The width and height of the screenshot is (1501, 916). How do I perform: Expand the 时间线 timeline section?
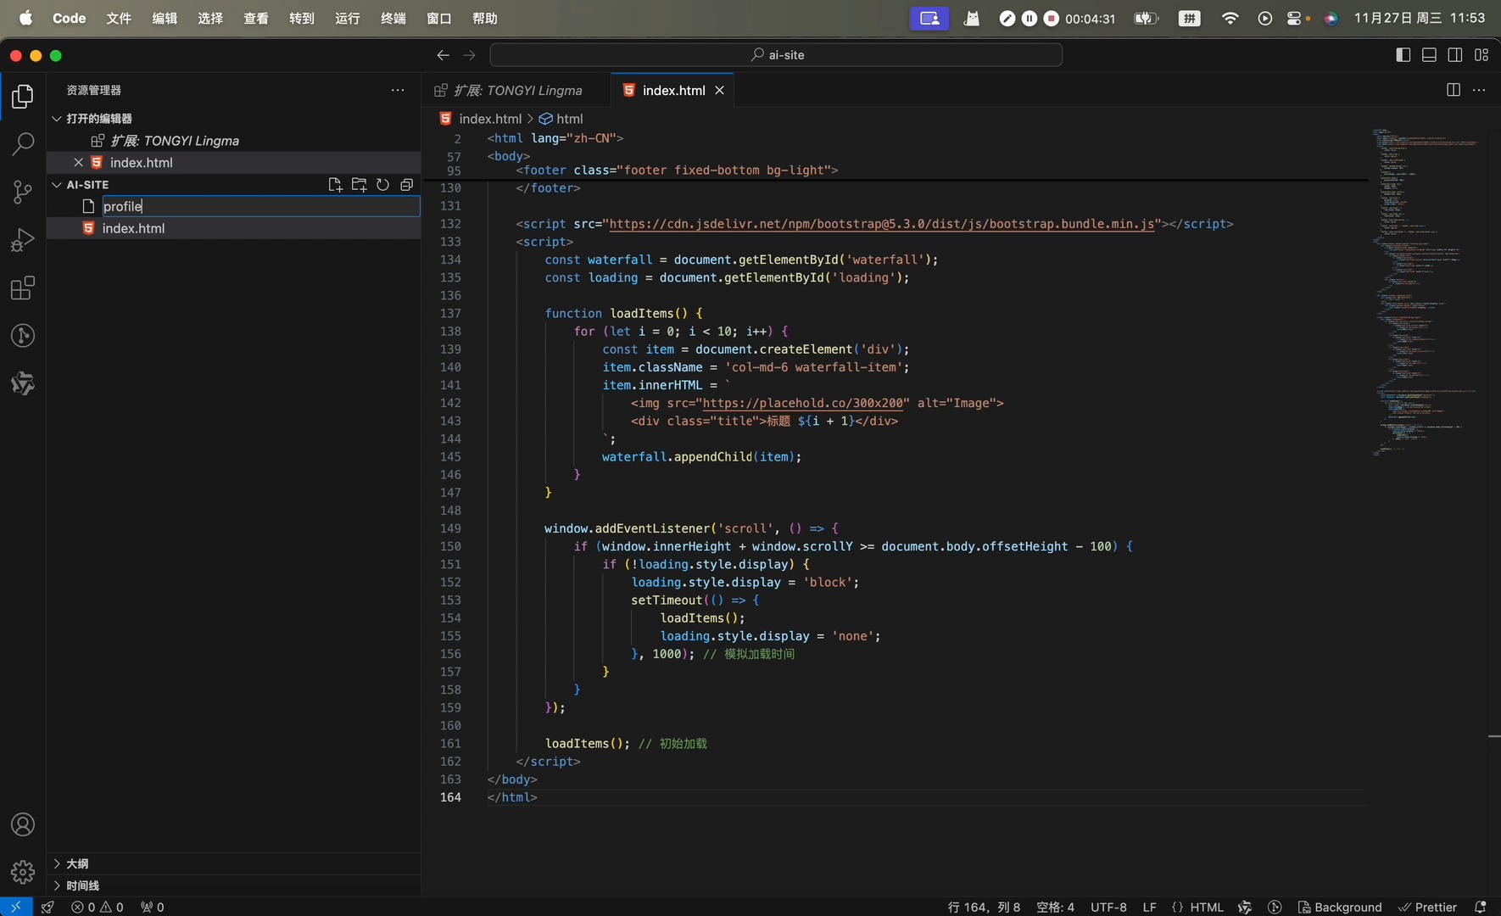tap(82, 885)
